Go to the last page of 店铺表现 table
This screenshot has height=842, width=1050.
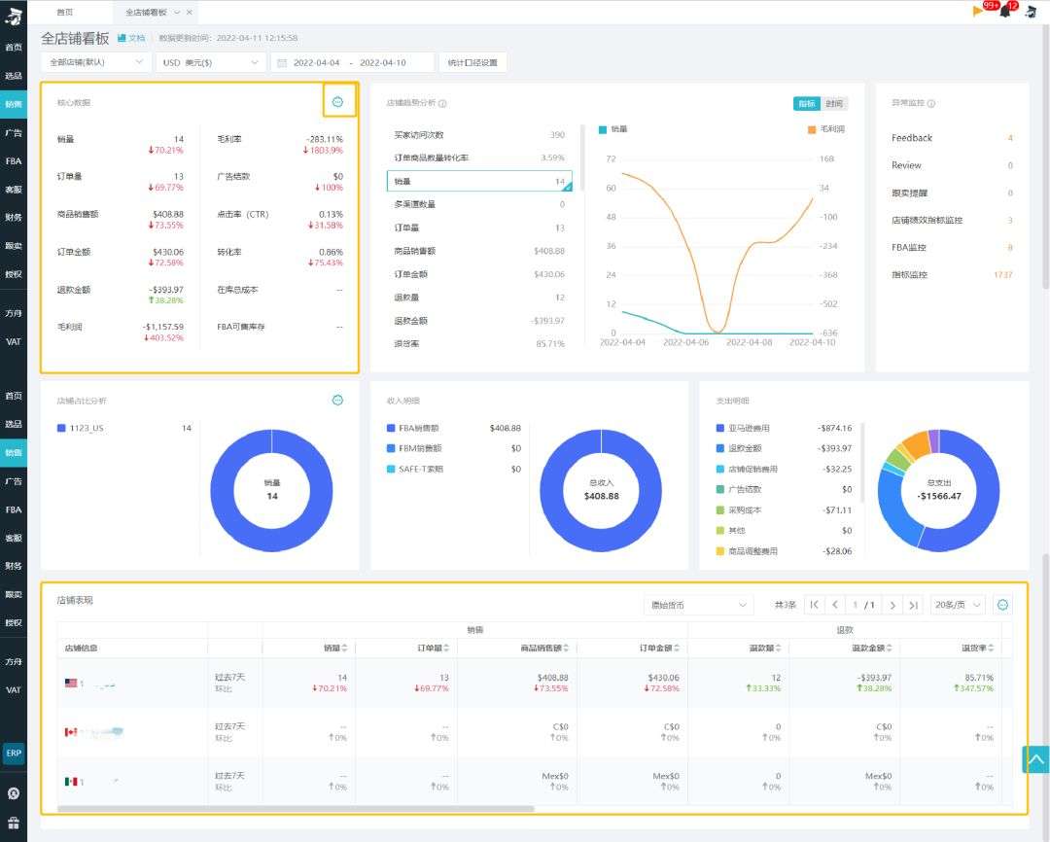click(x=912, y=605)
